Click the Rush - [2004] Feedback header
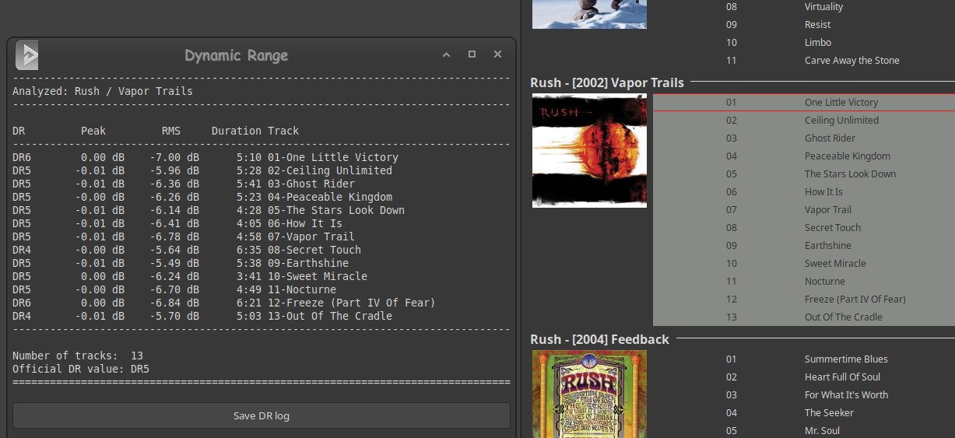Viewport: 955px width, 438px height. tap(599, 339)
